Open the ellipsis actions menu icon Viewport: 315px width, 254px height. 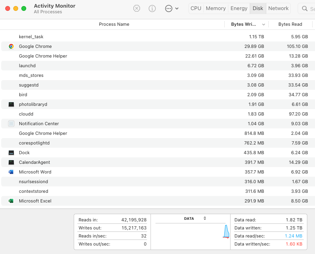click(x=168, y=8)
